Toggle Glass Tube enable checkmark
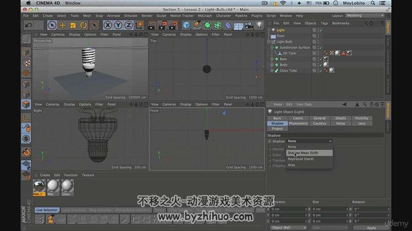412x231 pixels. 320,70
